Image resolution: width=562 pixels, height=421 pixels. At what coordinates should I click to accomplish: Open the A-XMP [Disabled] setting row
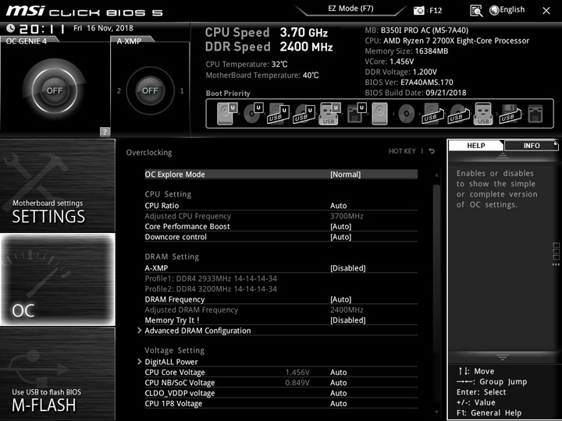[281, 267]
